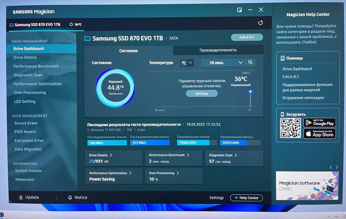The width and height of the screenshot is (346, 219).
Task: Click the Google Play badge
Action: point(320,123)
